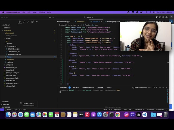Dismiss the Update Cursor notification
The image size is (174, 130).
pos(21,103)
